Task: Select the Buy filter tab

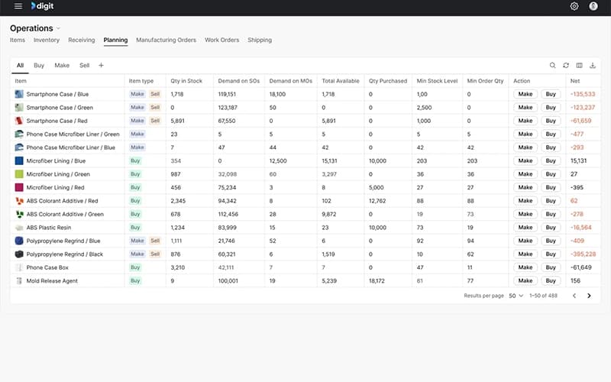Action: [39, 66]
